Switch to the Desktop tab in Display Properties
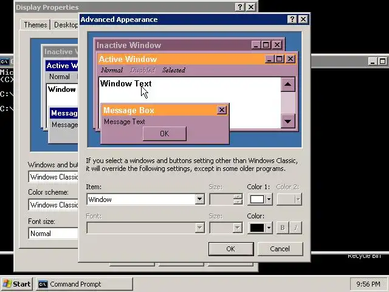The width and height of the screenshot is (389, 292). coord(66,25)
